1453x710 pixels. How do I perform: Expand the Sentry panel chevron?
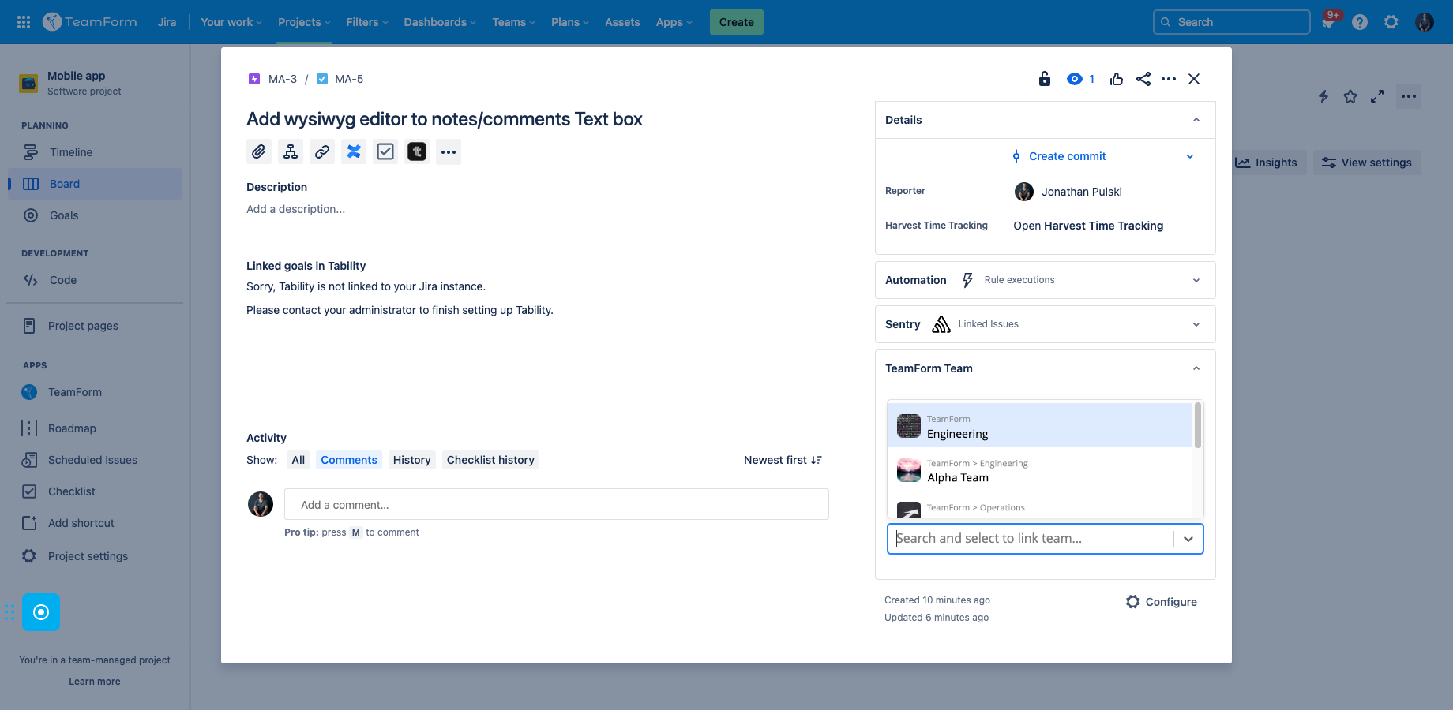(1196, 324)
